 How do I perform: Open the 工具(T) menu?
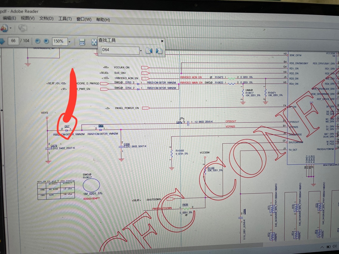[x=65, y=19]
